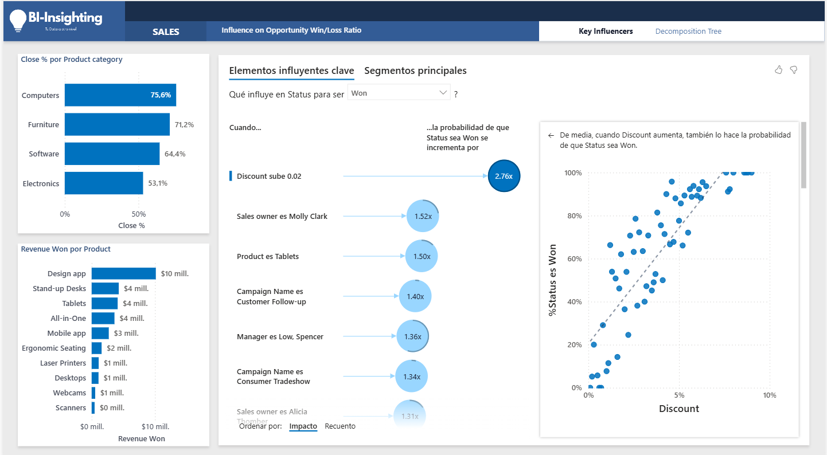Click the thumbs up feedback icon
The height and width of the screenshot is (455, 827).
coord(778,70)
